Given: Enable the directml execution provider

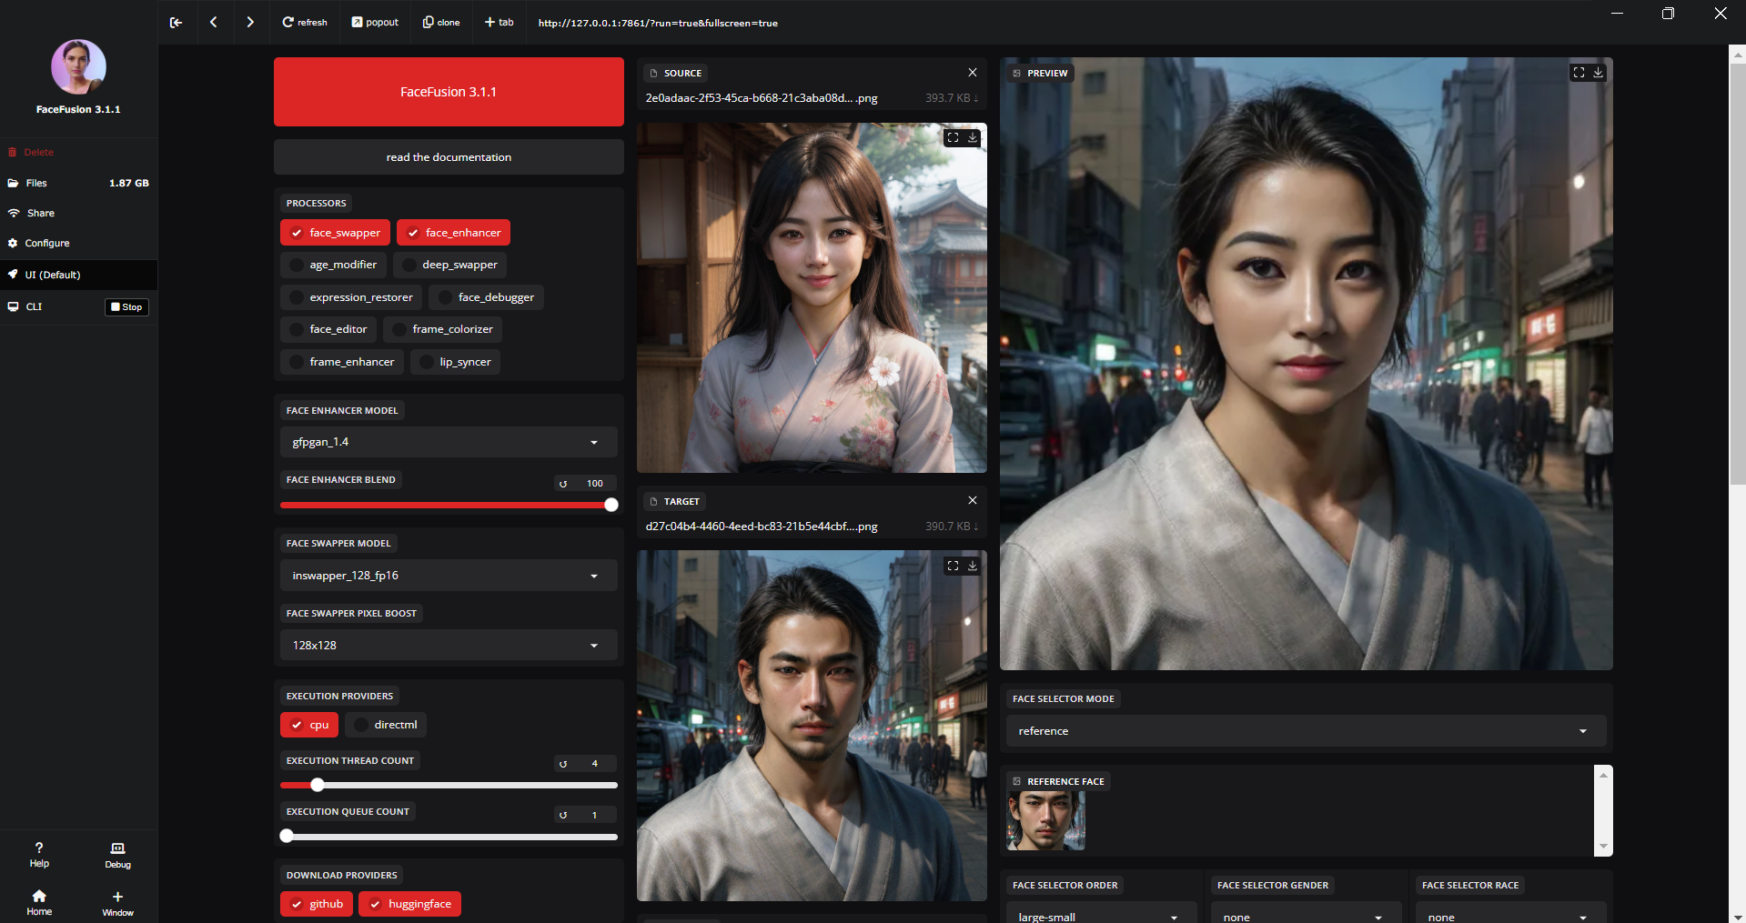Looking at the screenshot, I should click(x=385, y=725).
